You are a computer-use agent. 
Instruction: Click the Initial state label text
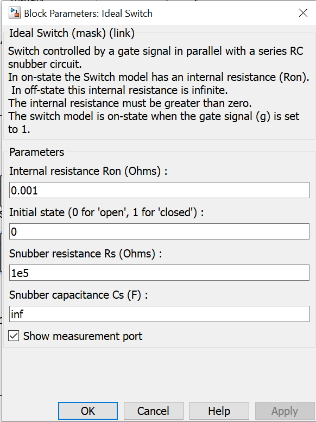coord(106,212)
